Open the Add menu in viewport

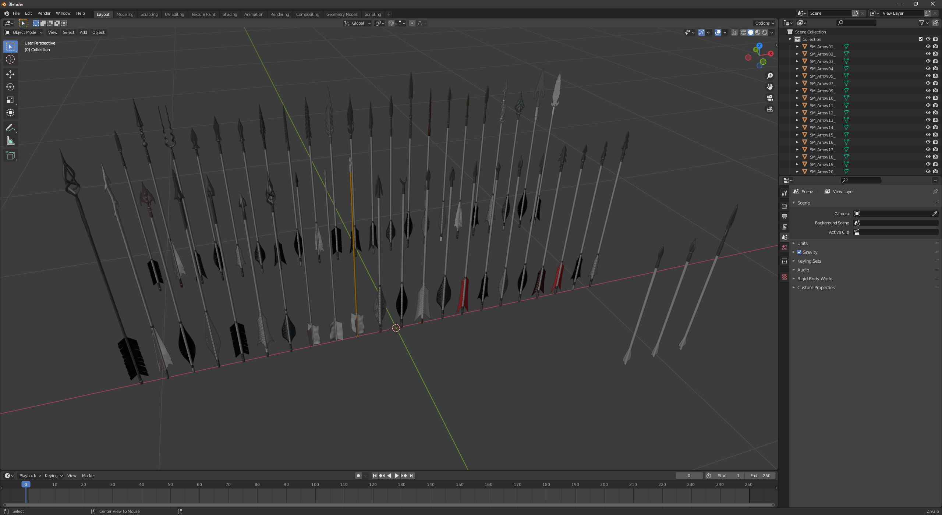[84, 32]
